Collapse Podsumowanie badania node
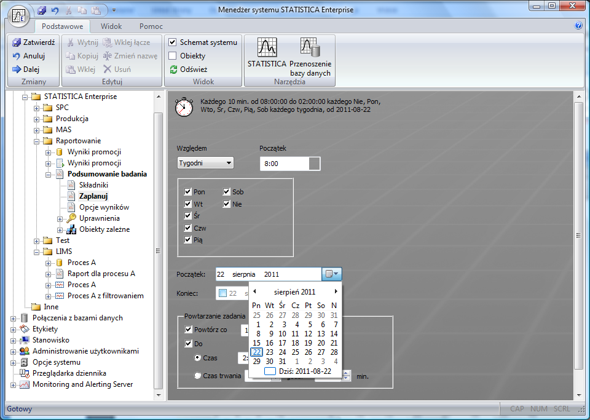 click(x=48, y=175)
